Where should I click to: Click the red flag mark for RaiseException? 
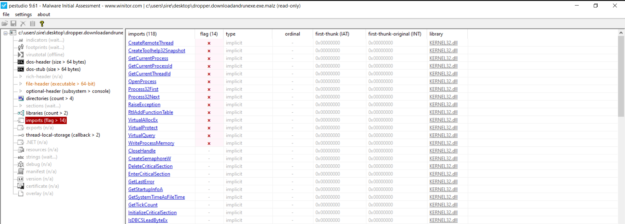click(209, 105)
